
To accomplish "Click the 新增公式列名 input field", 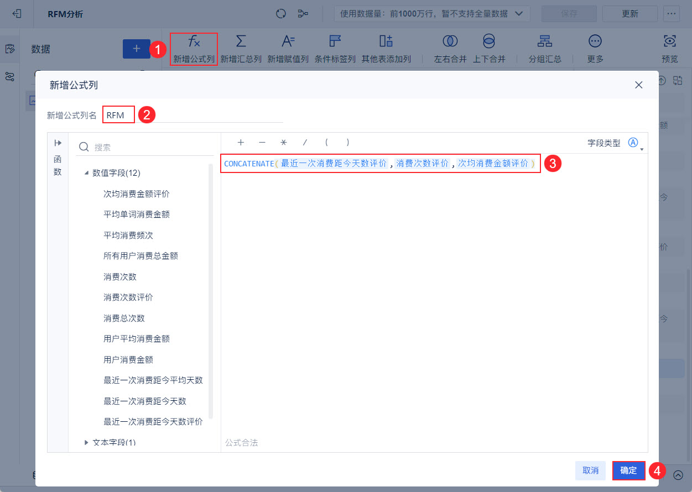I will pos(192,115).
